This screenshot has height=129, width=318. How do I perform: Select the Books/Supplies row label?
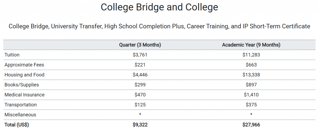[22, 85]
